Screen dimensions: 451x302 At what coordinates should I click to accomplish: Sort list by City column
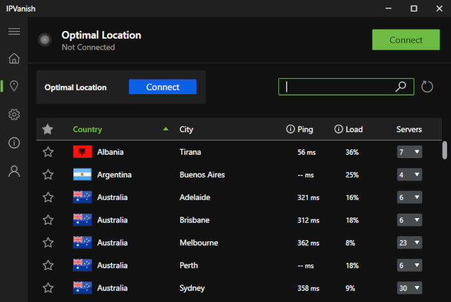click(x=186, y=130)
